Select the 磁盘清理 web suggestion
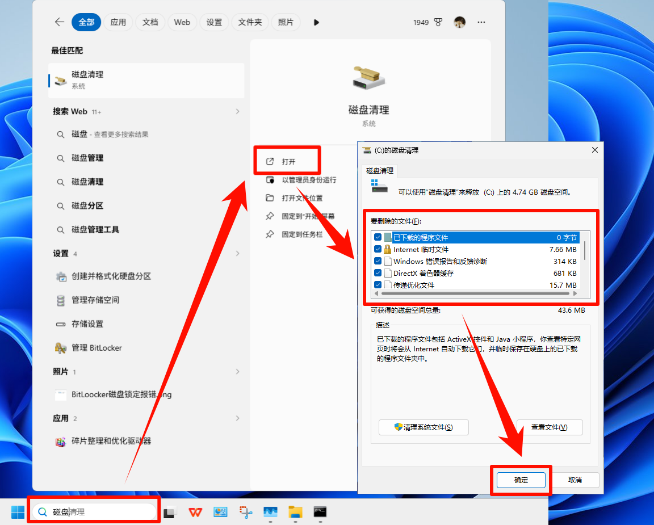Screen dimensions: 654x525 coord(146,182)
